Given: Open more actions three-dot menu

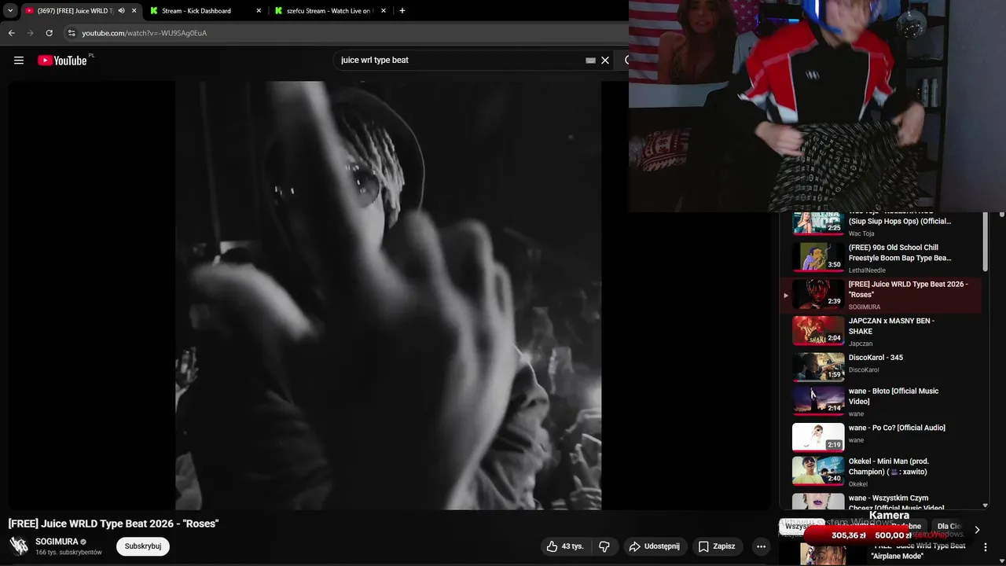Looking at the screenshot, I should (x=761, y=546).
